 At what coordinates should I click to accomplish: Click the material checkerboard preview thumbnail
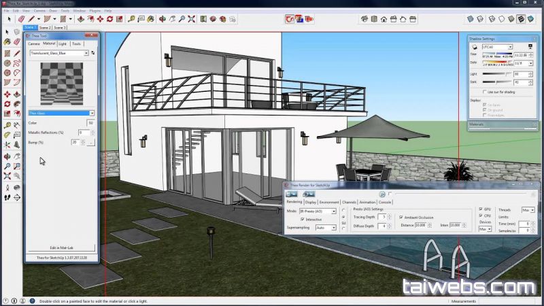click(61, 82)
